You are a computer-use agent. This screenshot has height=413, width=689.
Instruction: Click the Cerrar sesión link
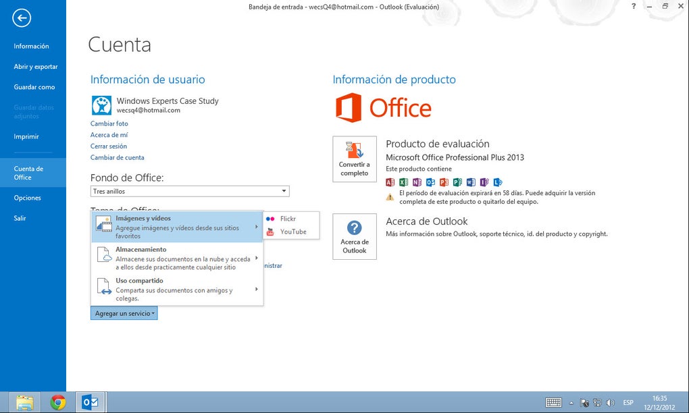pos(109,146)
